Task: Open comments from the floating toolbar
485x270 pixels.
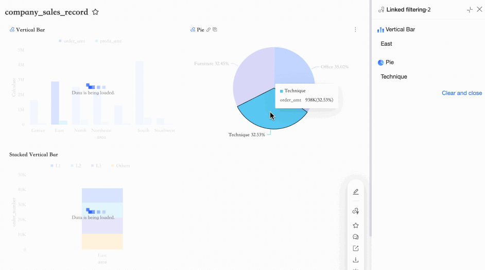Action: [356, 237]
